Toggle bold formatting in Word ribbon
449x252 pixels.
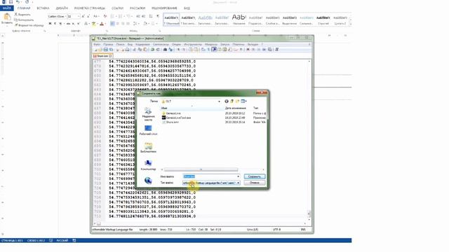(50, 24)
